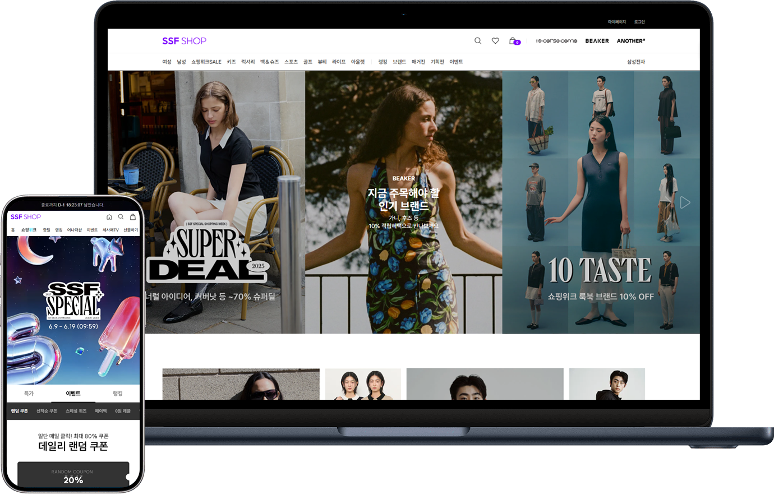Image resolution: width=774 pixels, height=499 pixels.
Task: Click the 마이페이지 link on the laptop's top bar
Action: pos(617,22)
